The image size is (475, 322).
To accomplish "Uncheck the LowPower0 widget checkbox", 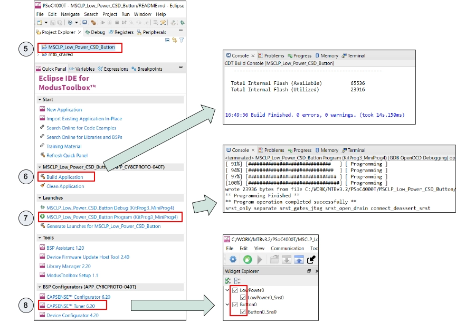I will click(x=235, y=290).
